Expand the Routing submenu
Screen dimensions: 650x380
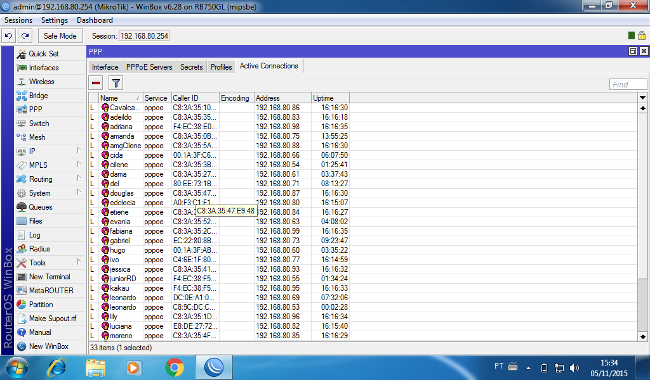(78, 178)
